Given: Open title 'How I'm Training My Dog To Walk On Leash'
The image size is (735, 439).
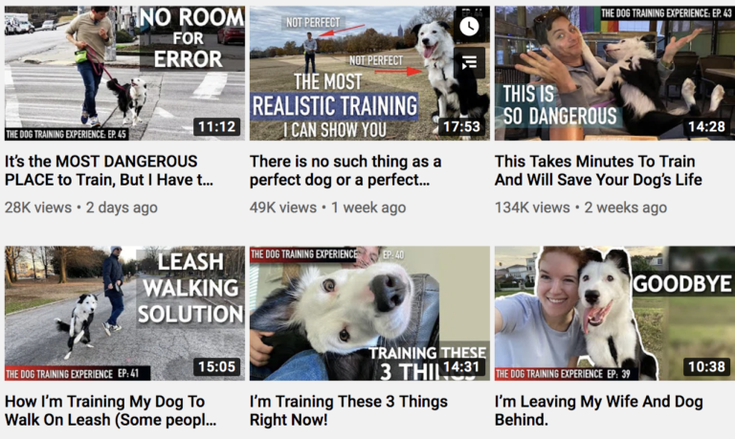Looking at the screenshot, I should coord(111,411).
